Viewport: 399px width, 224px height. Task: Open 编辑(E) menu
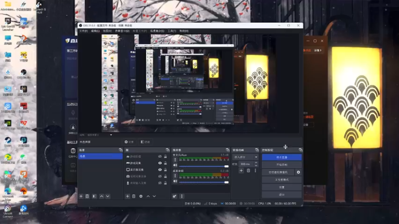[95, 31]
